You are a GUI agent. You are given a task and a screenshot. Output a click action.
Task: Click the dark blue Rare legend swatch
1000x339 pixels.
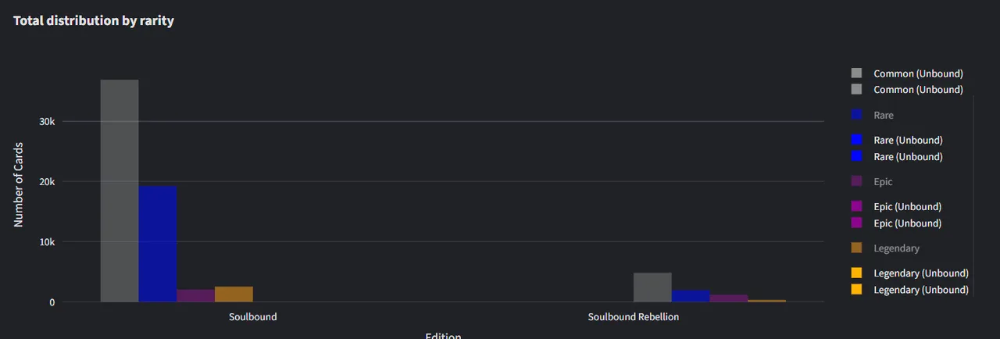(x=856, y=115)
